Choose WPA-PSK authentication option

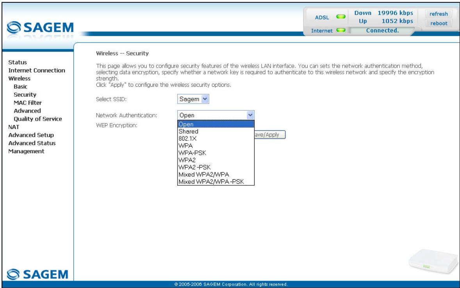click(x=216, y=153)
